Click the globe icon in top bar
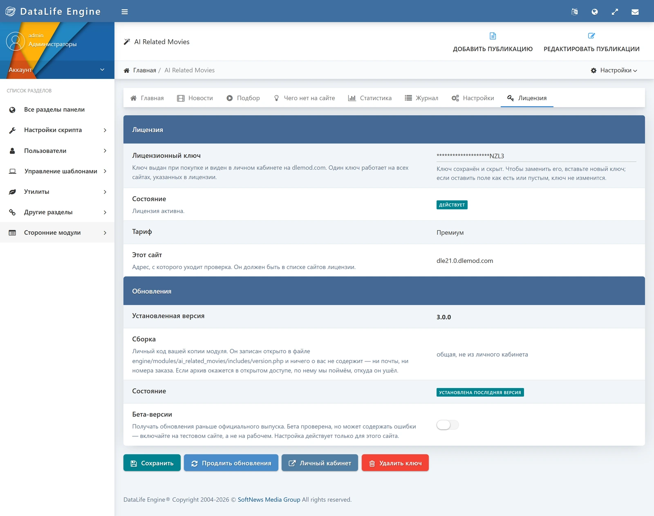Image resolution: width=654 pixels, height=516 pixels. coord(595,12)
